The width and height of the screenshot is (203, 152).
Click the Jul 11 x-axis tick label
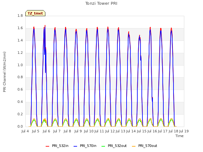(99, 131)
